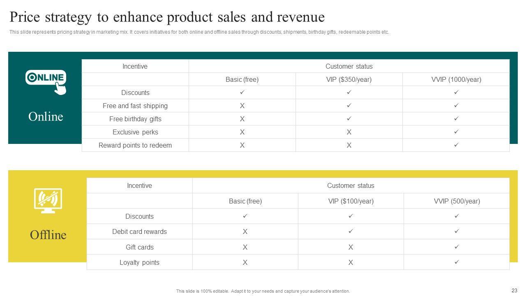526x296 pixels.
Task: Click the X for Debit card rewards under Basic
Action: 245,232
